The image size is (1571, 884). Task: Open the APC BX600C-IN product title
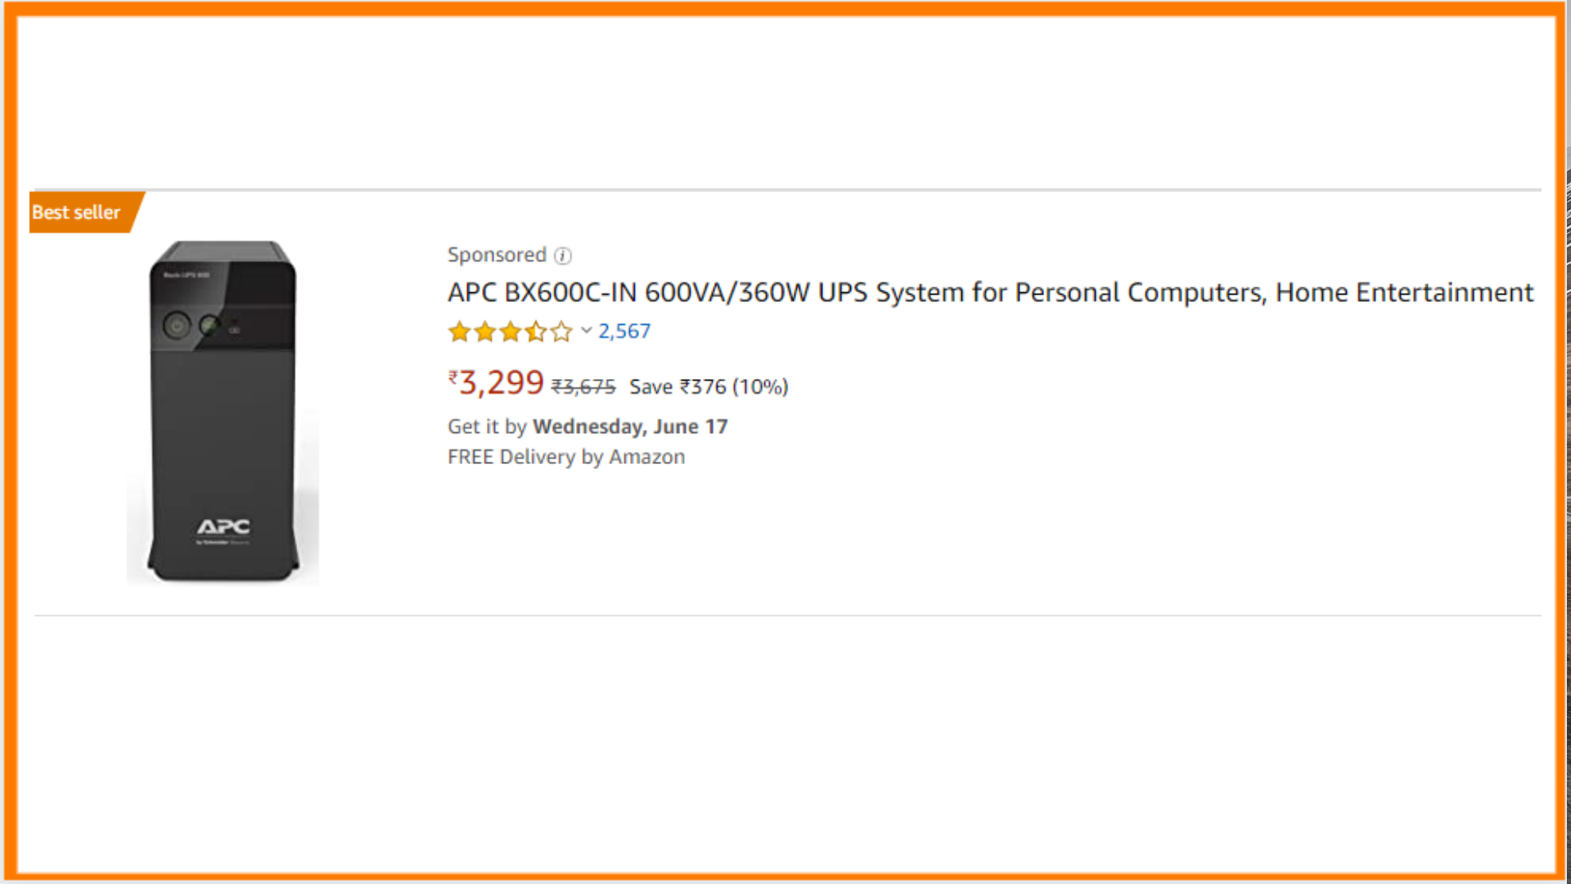coord(990,292)
